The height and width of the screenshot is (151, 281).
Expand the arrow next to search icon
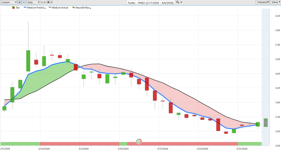181,2
